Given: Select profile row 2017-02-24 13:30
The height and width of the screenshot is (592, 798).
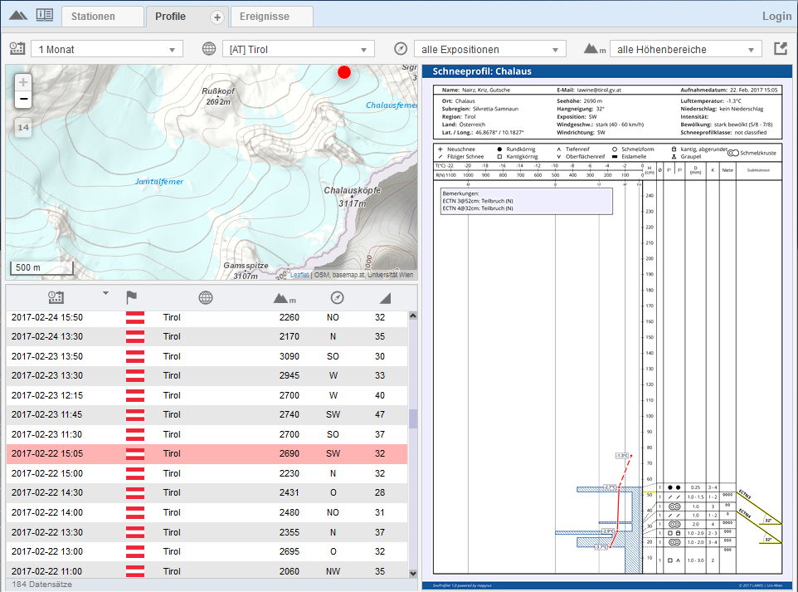Looking at the screenshot, I should (x=207, y=337).
